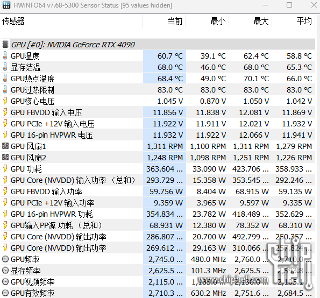Click the lightning icon beside GPU 功耗
The height and width of the screenshot is (298, 320).
point(5,168)
